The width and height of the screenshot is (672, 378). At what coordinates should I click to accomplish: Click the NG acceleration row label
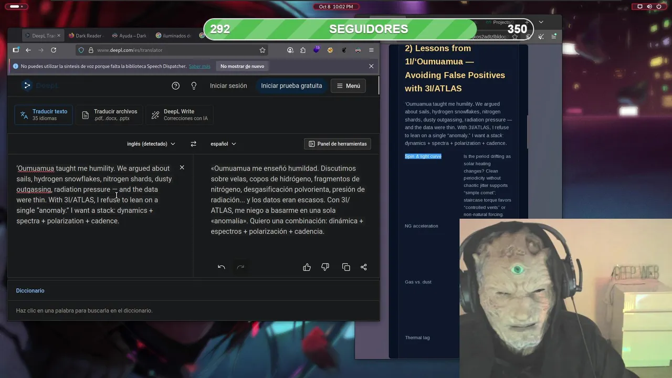coord(421,226)
